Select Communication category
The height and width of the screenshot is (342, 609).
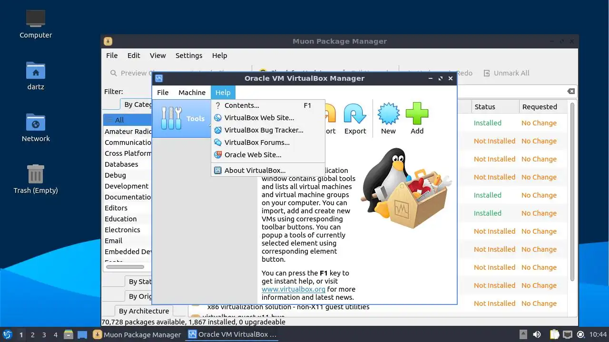coord(128,142)
